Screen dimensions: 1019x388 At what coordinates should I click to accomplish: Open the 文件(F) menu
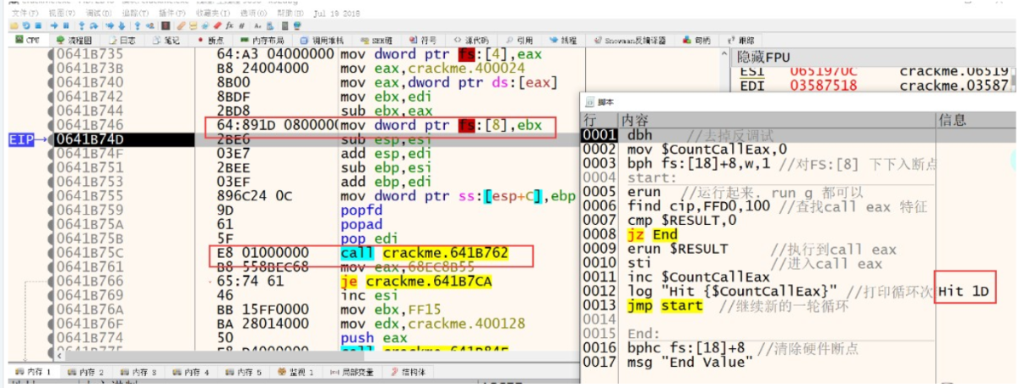[x=25, y=13]
